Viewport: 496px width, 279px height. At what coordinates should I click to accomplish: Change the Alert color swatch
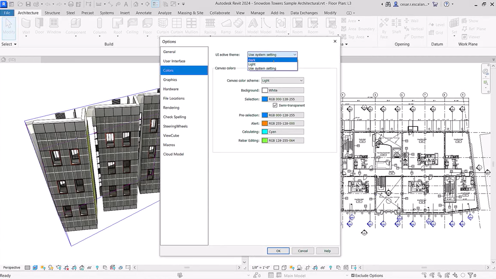[x=265, y=123]
